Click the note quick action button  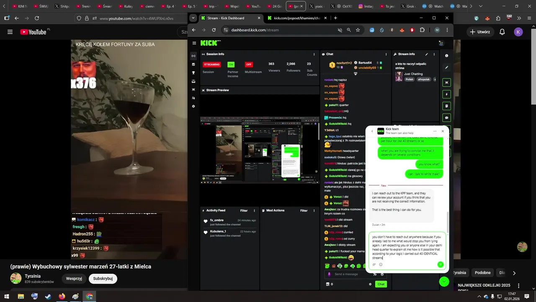(447, 106)
